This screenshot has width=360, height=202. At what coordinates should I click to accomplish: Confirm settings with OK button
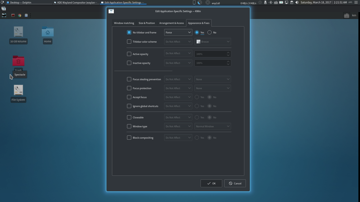211,183
